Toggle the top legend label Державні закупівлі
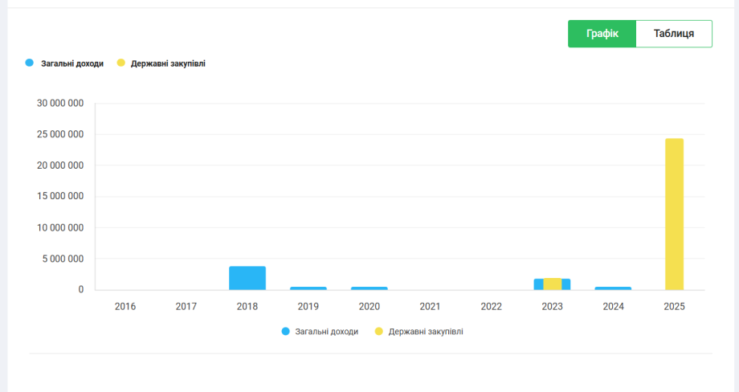The width and height of the screenshot is (739, 392). point(168,63)
